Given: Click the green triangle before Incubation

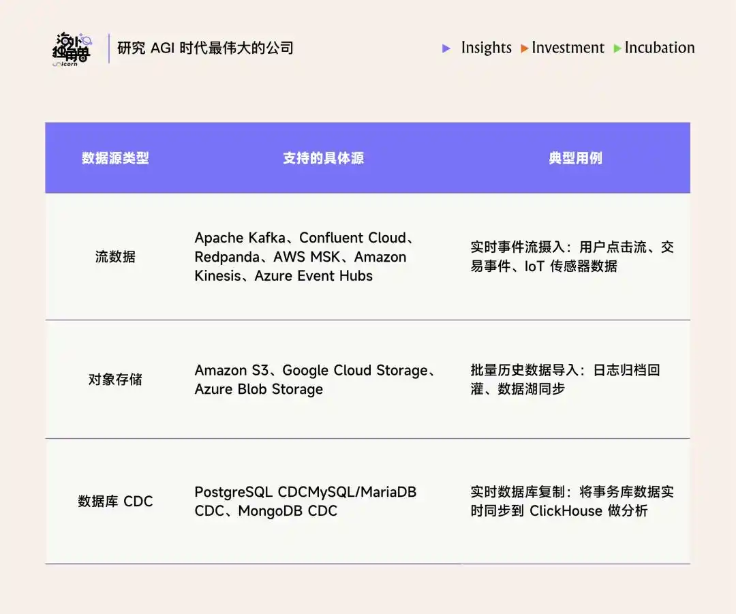Looking at the screenshot, I should 617,48.
